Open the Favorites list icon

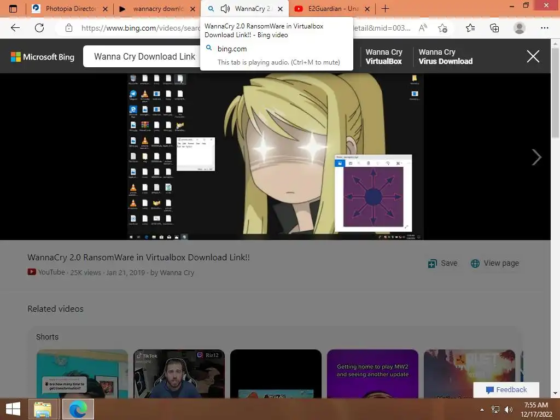coord(470,28)
